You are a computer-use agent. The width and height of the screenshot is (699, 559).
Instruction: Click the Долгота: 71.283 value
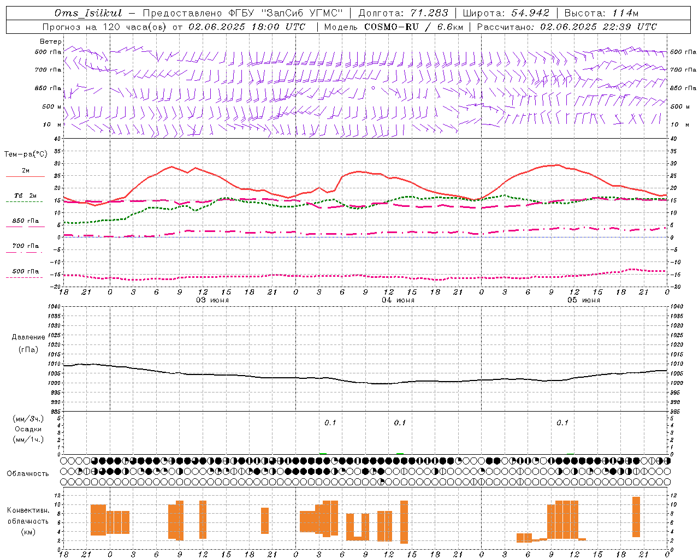pyautogui.click(x=403, y=13)
